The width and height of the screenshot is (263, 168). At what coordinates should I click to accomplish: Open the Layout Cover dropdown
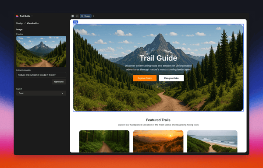41,93
